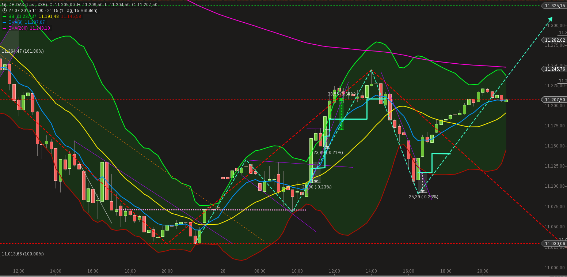Click the 28 date label on the time axis
Image resolution: width=567 pixels, height=277 pixels.
(223, 271)
